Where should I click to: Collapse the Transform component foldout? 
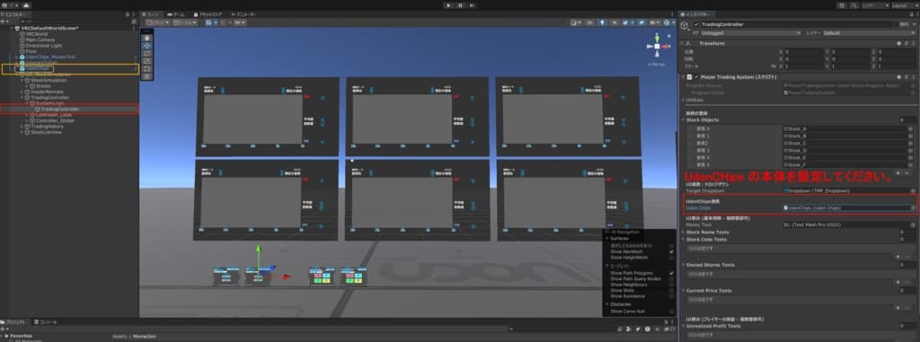682,43
